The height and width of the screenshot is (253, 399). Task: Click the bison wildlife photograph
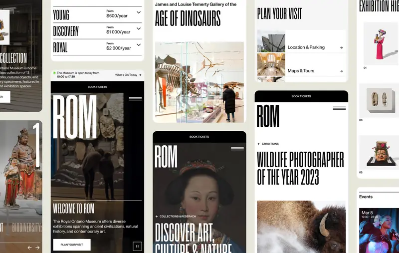coord(301,227)
